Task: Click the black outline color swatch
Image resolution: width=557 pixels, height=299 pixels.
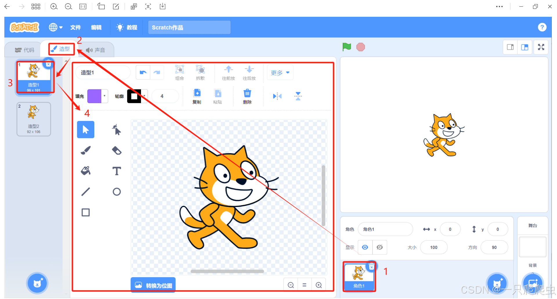Action: tap(134, 96)
